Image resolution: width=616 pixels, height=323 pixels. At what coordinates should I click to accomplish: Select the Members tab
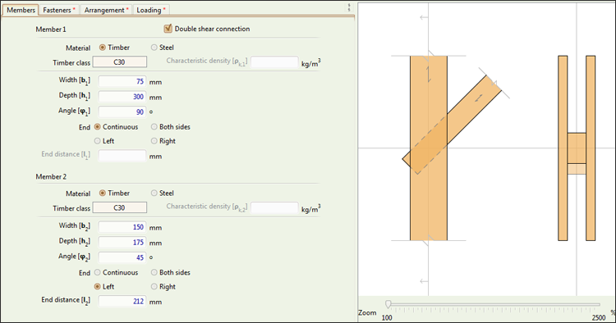pyautogui.click(x=21, y=10)
